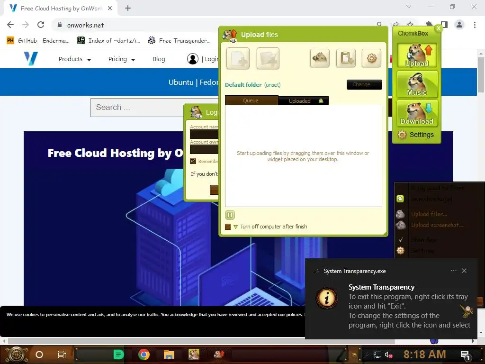Dismiss the System Transparency notification
Screen dimensions: 485x364
coord(464,271)
